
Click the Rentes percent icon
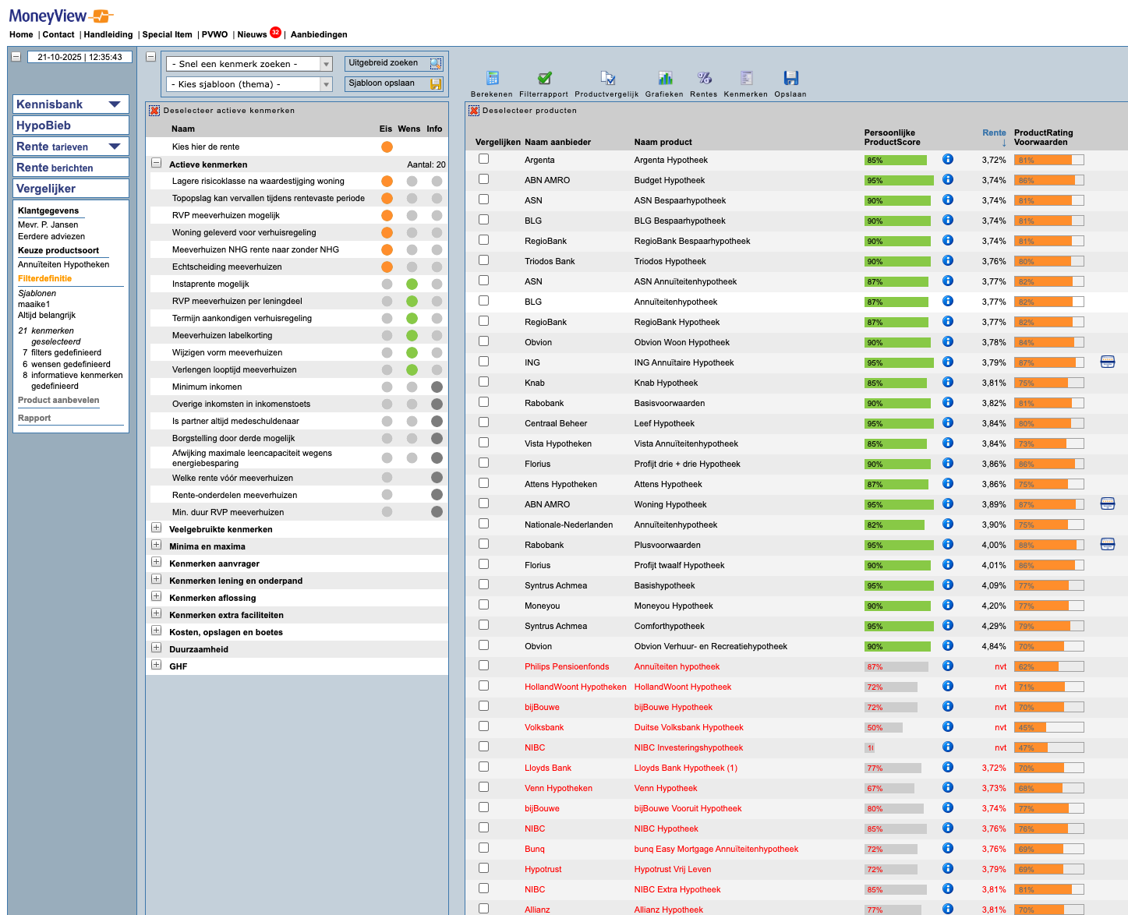coord(704,78)
